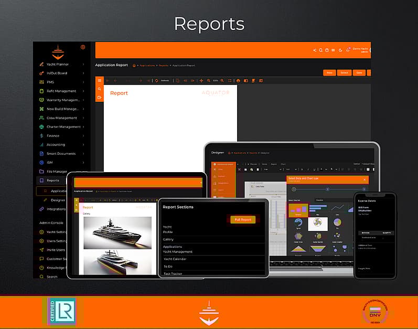
Task: Expand the Accounting chevron
Action: point(83,145)
